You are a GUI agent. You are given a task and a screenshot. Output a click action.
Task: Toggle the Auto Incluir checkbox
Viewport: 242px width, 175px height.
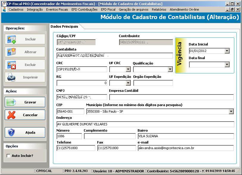(8, 156)
